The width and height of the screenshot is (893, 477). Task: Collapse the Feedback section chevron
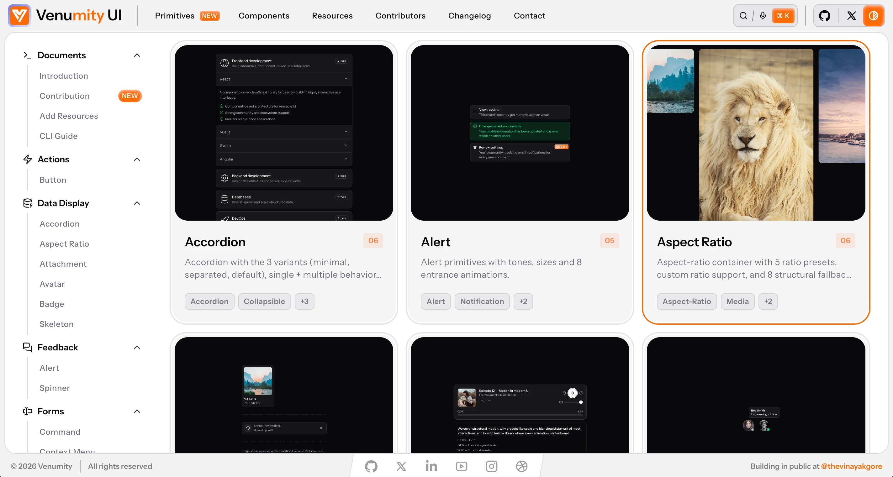click(137, 347)
